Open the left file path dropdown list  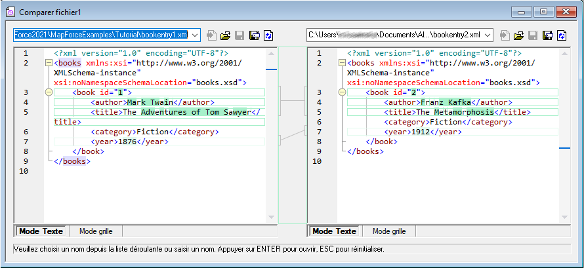(x=194, y=35)
